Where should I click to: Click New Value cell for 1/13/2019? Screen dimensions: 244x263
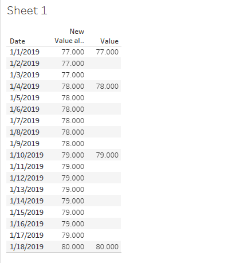tap(73, 190)
